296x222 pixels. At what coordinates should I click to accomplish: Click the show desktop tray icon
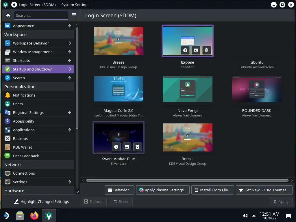click(288, 216)
